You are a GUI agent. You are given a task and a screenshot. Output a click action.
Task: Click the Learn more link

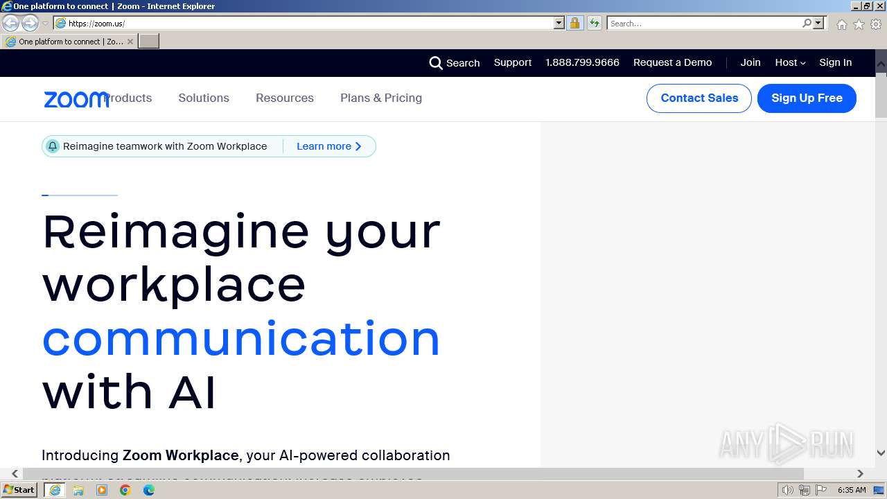click(324, 146)
